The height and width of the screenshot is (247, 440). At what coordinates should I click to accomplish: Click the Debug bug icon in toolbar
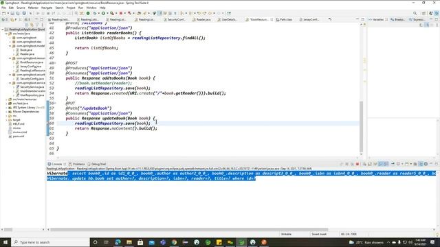(x=95, y=13)
